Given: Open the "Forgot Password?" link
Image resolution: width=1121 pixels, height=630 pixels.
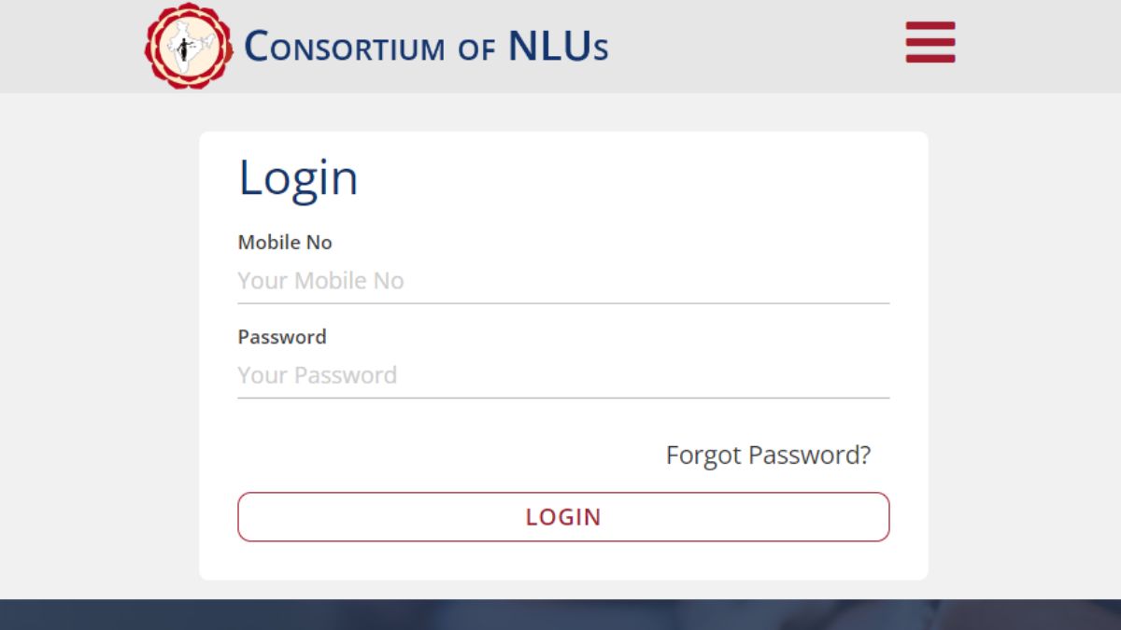Looking at the screenshot, I should [x=768, y=455].
